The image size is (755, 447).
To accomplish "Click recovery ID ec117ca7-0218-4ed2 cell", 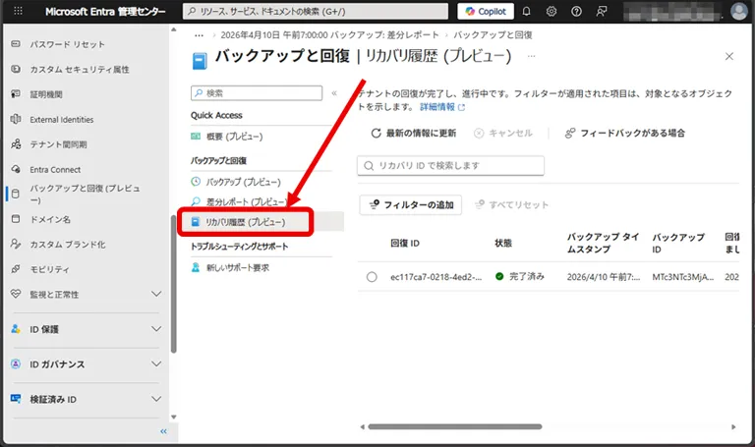I will tap(436, 277).
